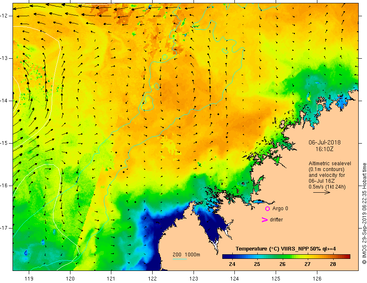Click the longitude label '124'
The height and width of the screenshot is (283, 367).
(x=235, y=278)
